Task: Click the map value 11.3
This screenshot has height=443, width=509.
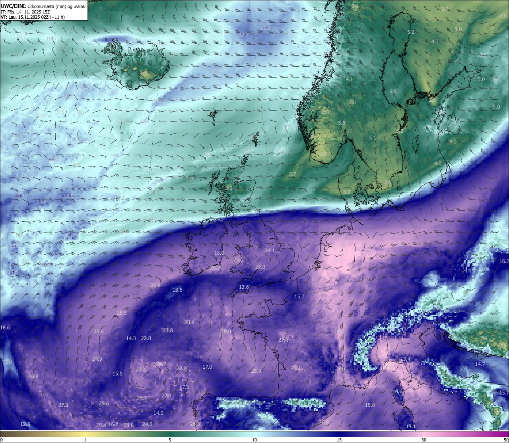Action: pos(8,362)
